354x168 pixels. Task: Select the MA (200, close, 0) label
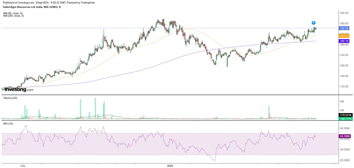(14, 16)
